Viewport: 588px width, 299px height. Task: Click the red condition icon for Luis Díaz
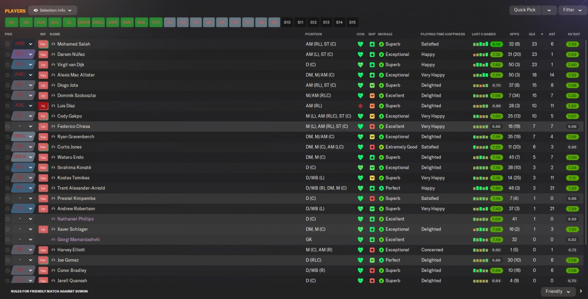click(x=360, y=106)
